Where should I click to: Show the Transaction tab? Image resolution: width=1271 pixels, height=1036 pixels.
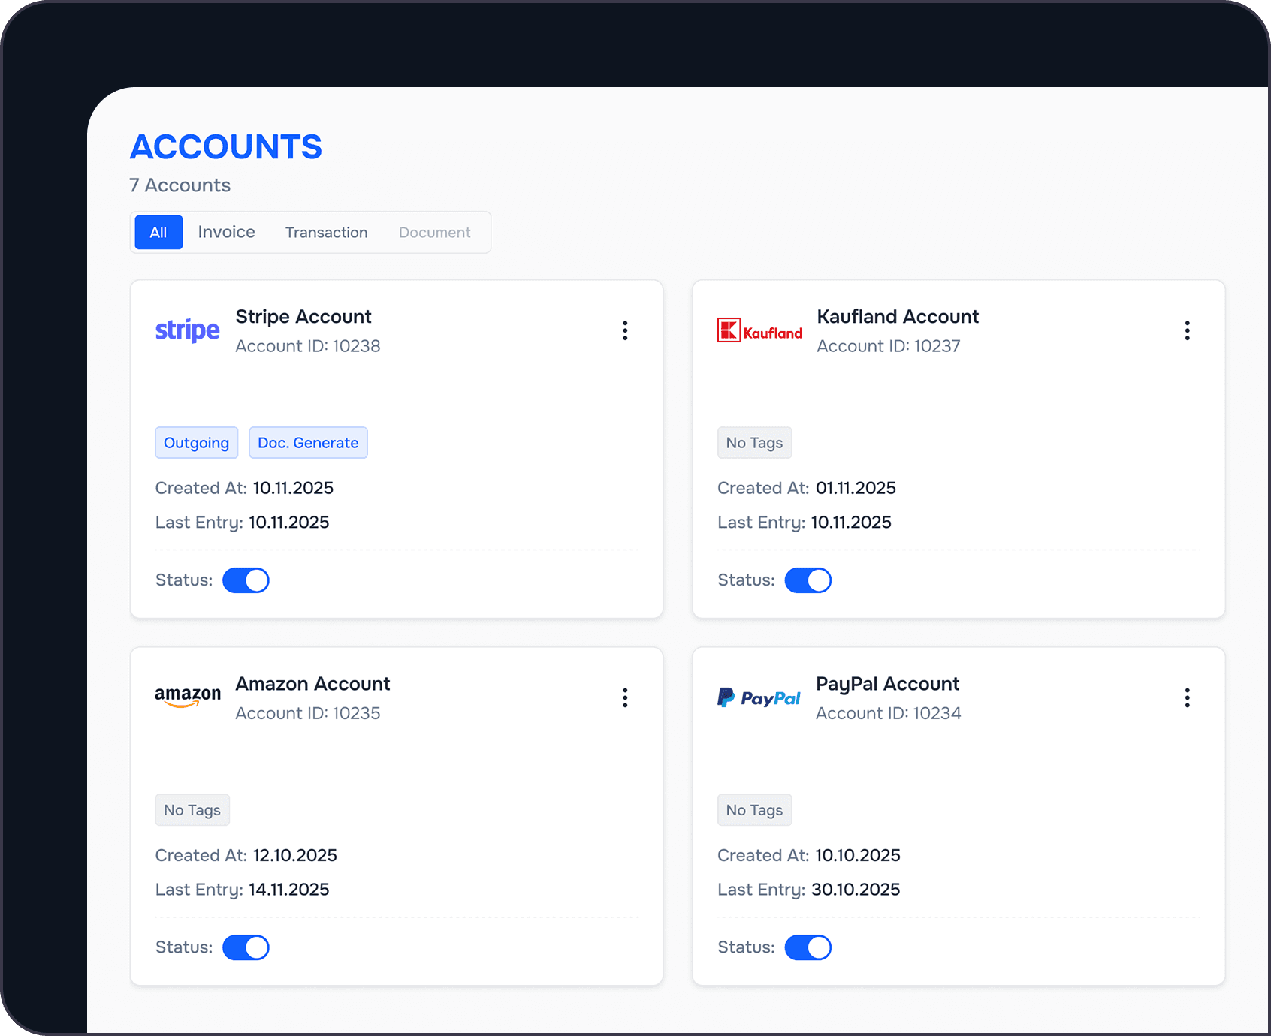[x=326, y=233]
